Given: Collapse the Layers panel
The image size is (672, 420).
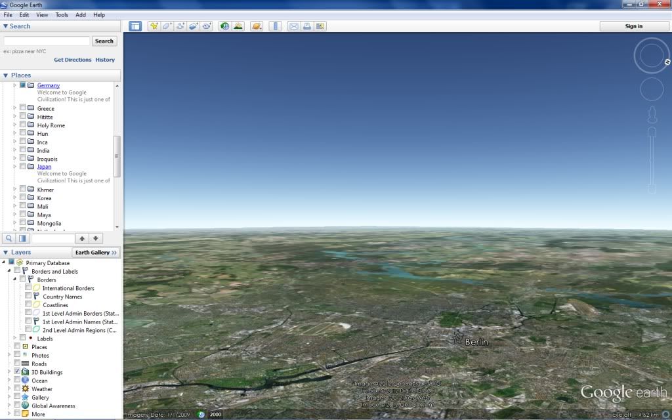Looking at the screenshot, I should pyautogui.click(x=5, y=253).
